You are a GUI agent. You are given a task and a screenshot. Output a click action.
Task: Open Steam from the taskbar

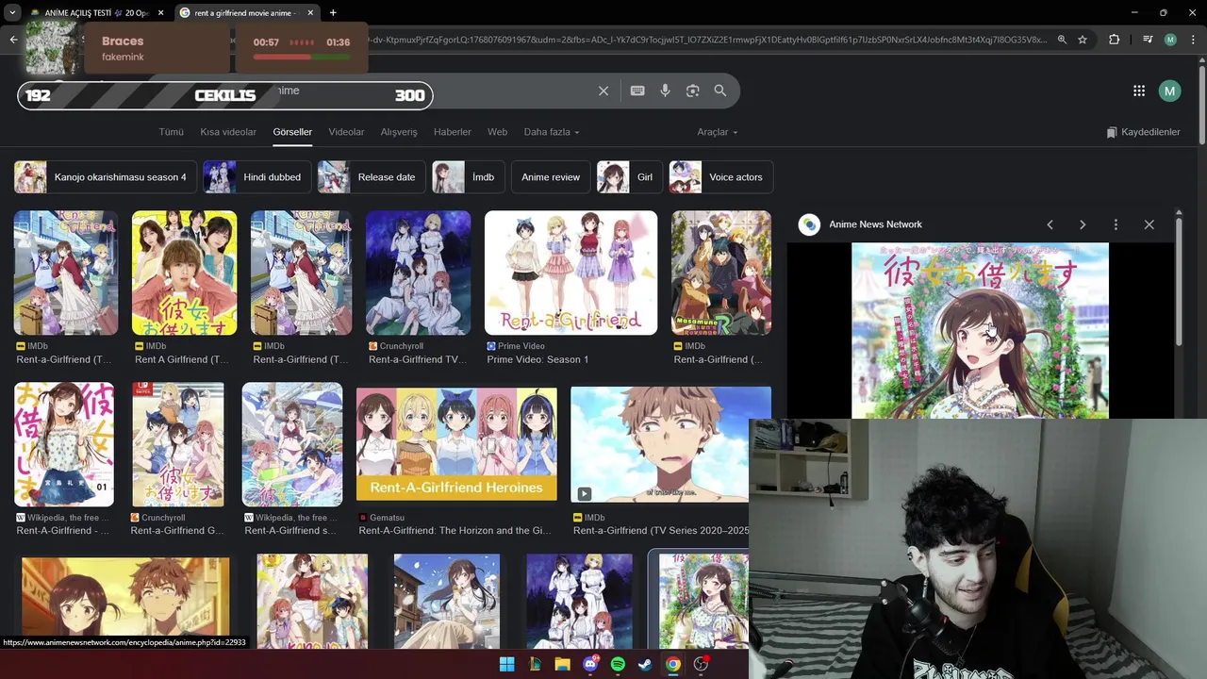(645, 664)
